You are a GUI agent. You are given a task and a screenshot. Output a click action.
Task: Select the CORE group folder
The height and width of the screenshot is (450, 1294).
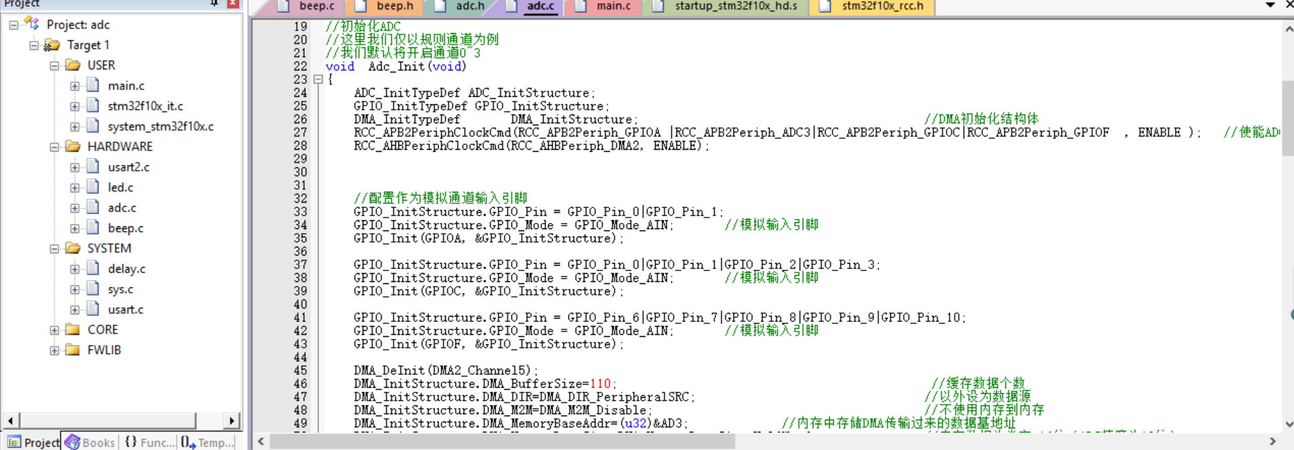click(x=103, y=329)
